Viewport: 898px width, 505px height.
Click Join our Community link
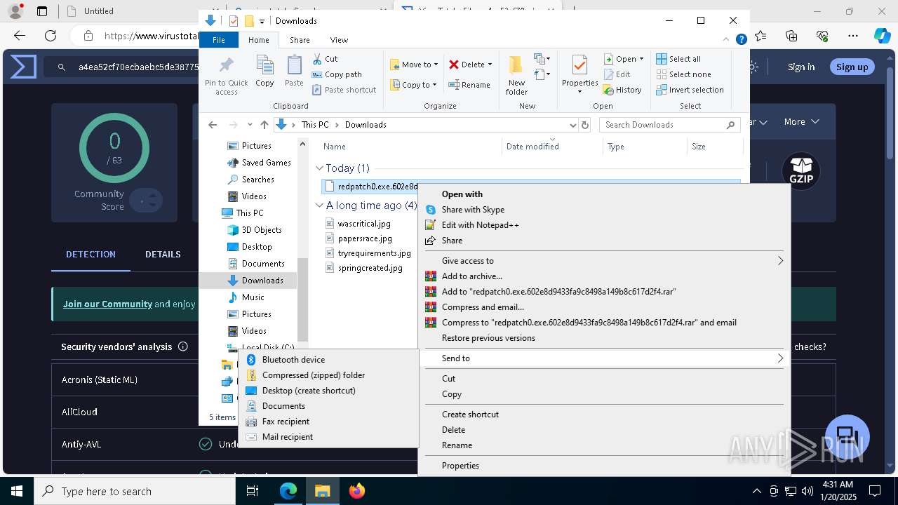tap(107, 304)
